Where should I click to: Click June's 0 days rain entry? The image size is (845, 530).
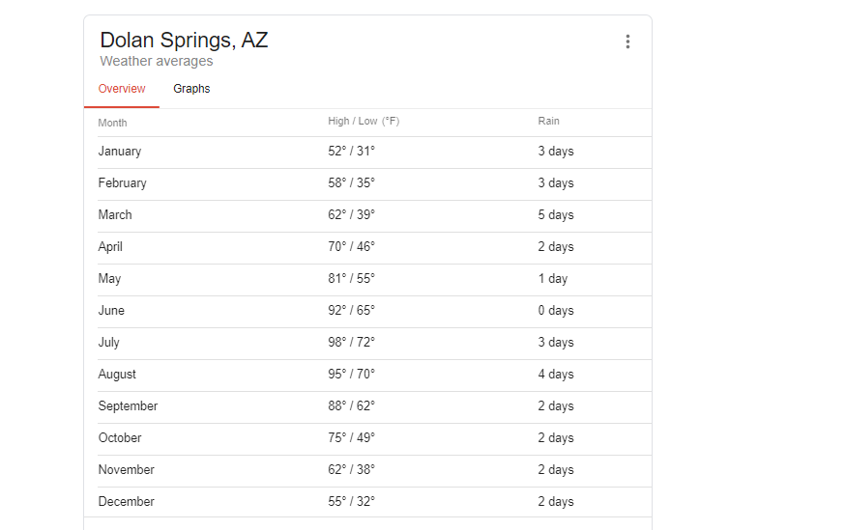tap(556, 311)
